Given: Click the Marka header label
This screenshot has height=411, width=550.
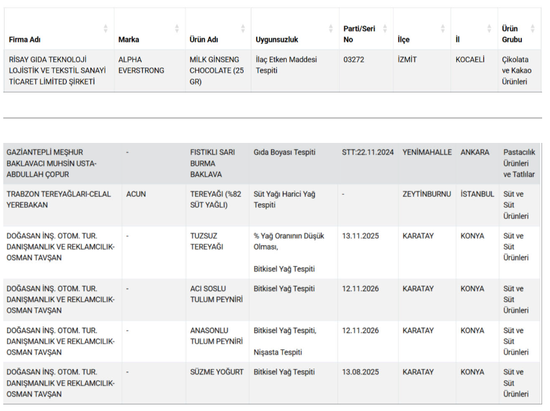Looking at the screenshot, I should pos(128,40).
